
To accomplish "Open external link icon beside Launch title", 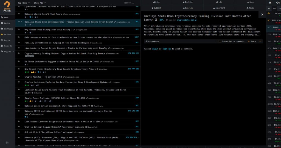I will [156, 20].
